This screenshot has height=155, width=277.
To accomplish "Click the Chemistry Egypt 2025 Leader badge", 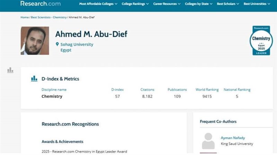I will (261, 40).
